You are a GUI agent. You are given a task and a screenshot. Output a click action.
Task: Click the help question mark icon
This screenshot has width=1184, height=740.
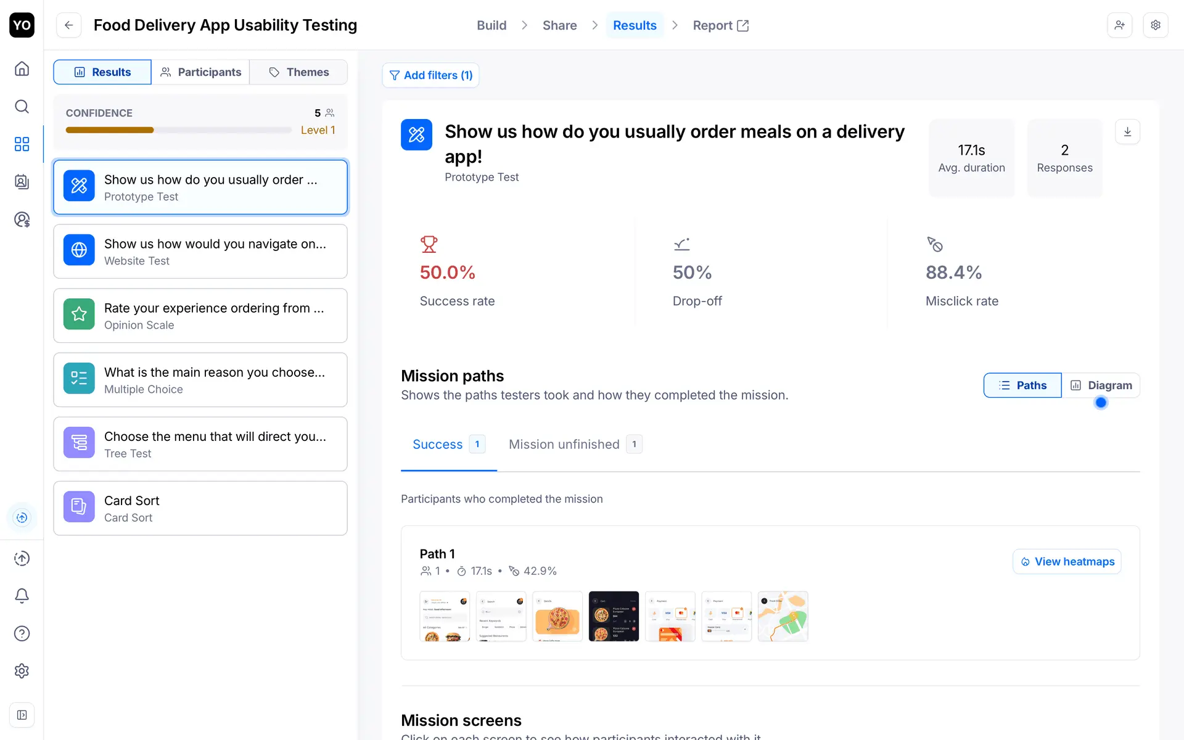click(x=22, y=633)
